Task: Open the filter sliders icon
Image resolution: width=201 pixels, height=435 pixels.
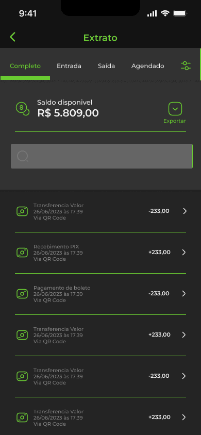Action: point(186,66)
